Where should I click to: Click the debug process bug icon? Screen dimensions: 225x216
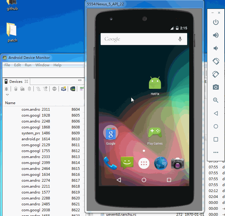pos(6,89)
